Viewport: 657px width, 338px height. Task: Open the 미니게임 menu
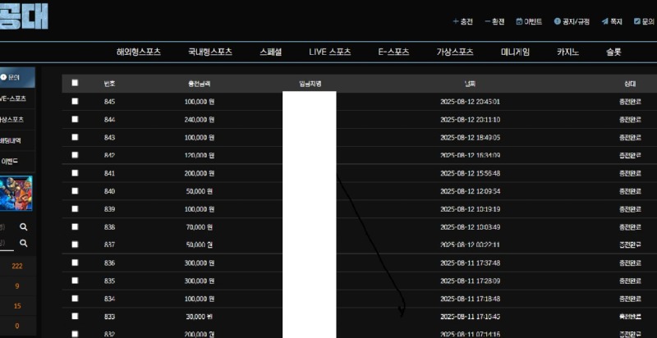(515, 53)
